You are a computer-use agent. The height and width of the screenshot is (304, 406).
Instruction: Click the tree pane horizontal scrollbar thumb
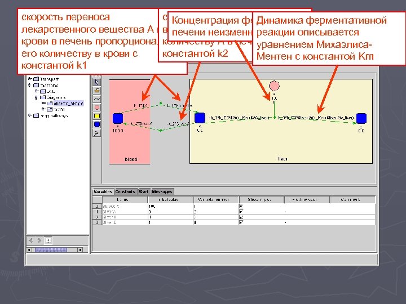click(51, 250)
